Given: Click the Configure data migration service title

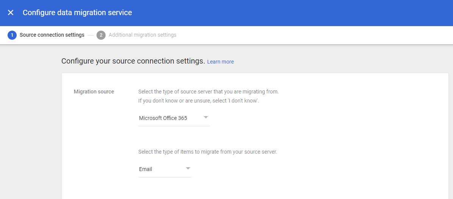Looking at the screenshot, I should coord(78,13).
